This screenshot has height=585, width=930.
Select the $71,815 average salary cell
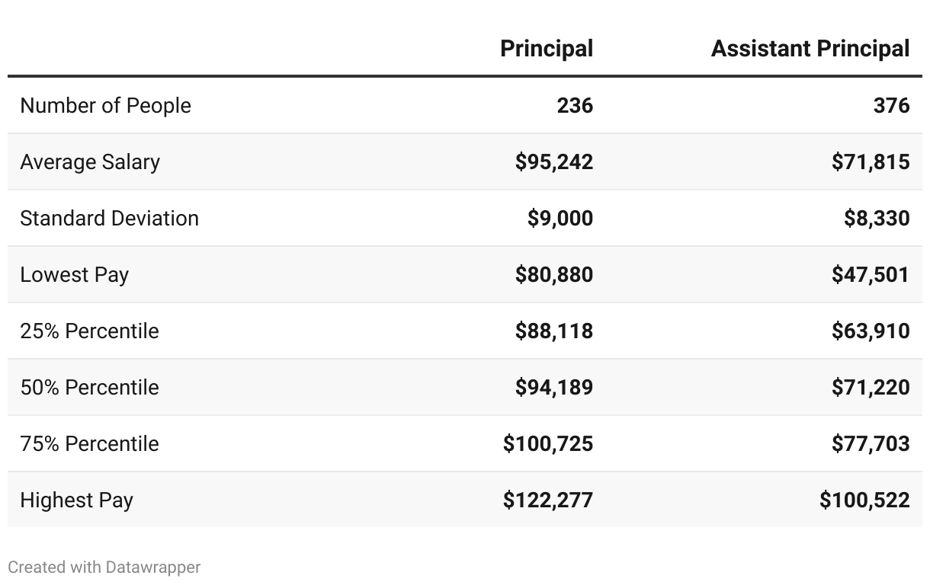[871, 162]
